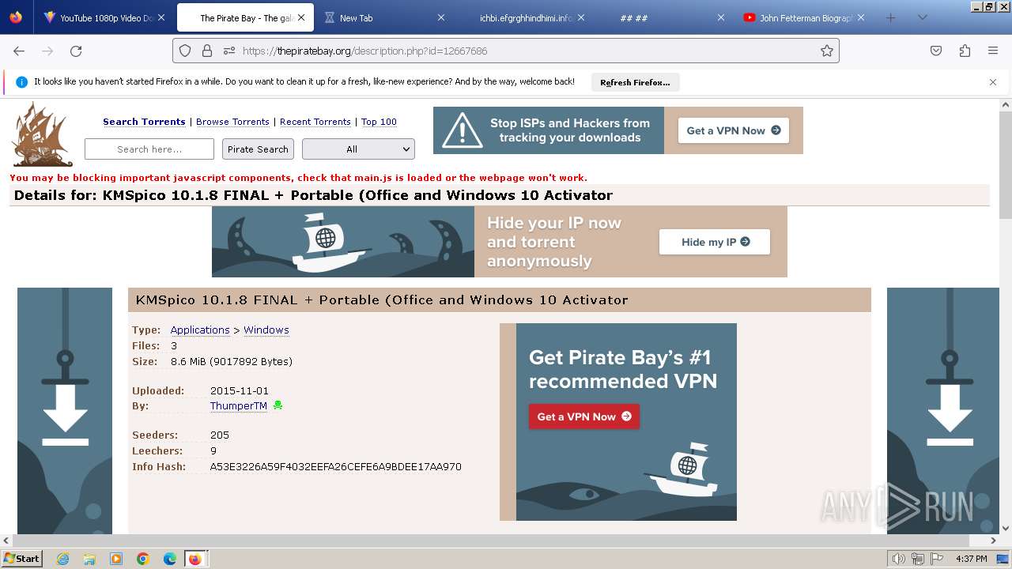Open Internet Explorer from the taskbar
1012x569 pixels.
[x=62, y=559]
